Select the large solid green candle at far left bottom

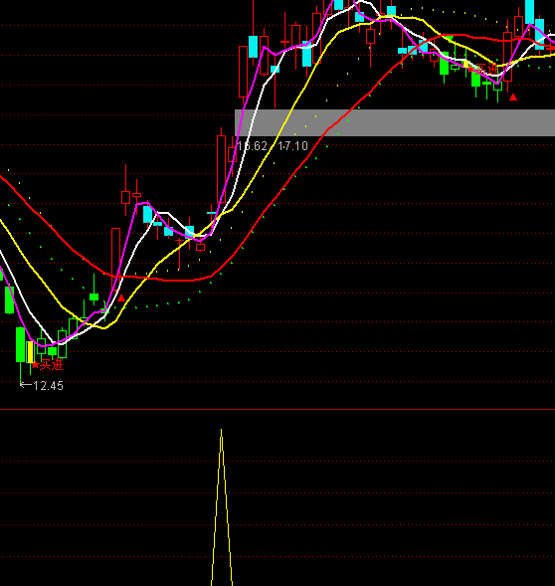coord(20,344)
